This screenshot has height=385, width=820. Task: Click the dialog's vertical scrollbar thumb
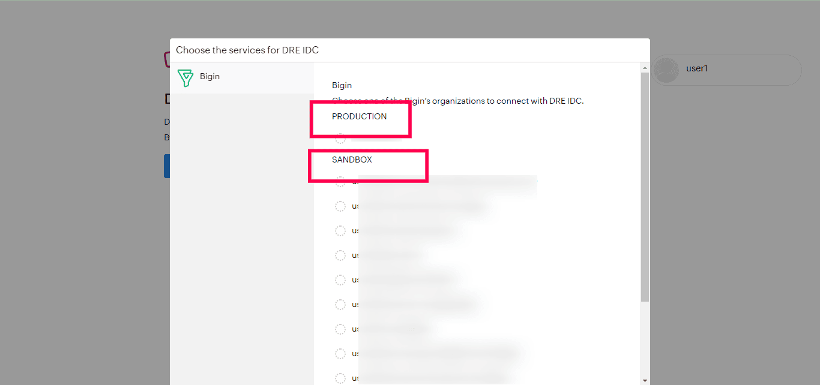(x=645, y=186)
